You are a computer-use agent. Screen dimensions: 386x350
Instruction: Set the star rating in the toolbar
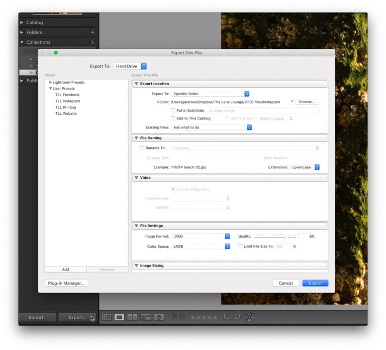[x=204, y=317]
